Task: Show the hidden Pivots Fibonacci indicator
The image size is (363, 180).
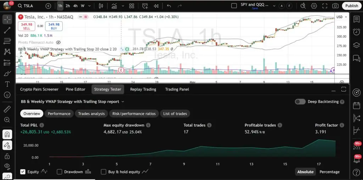Action: 58,42
